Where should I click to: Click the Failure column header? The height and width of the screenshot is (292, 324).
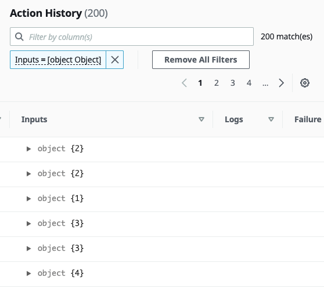308,119
